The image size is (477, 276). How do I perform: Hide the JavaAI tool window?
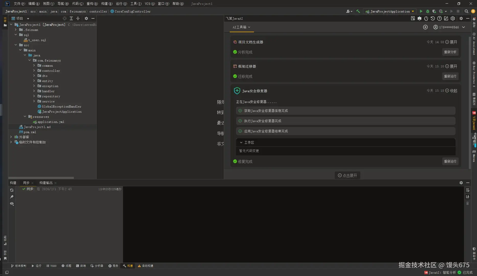pos(468,18)
